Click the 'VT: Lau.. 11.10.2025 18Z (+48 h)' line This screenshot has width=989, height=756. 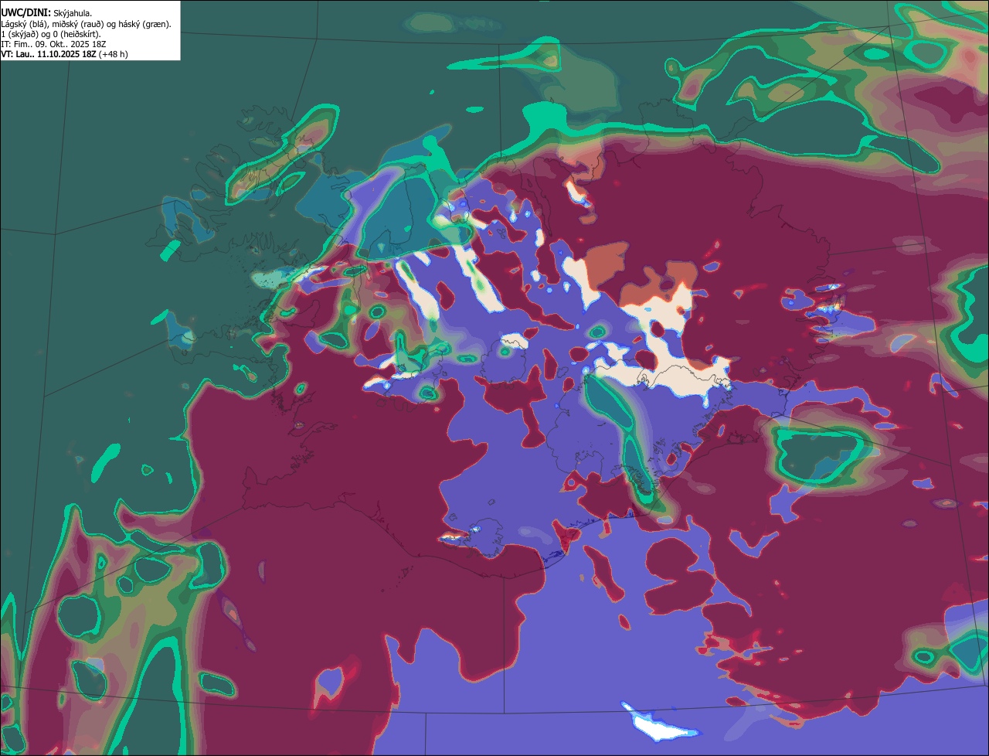click(x=65, y=54)
